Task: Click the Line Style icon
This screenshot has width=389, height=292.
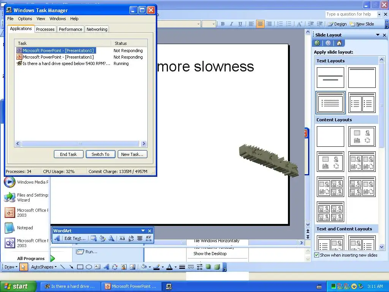Action: [182, 267]
